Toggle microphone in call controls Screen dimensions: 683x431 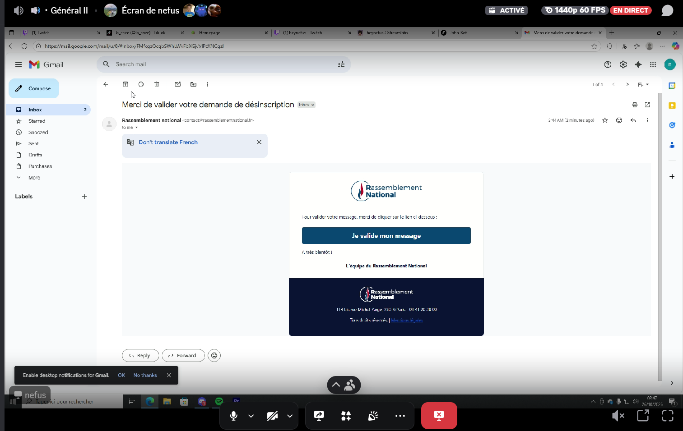click(x=233, y=416)
